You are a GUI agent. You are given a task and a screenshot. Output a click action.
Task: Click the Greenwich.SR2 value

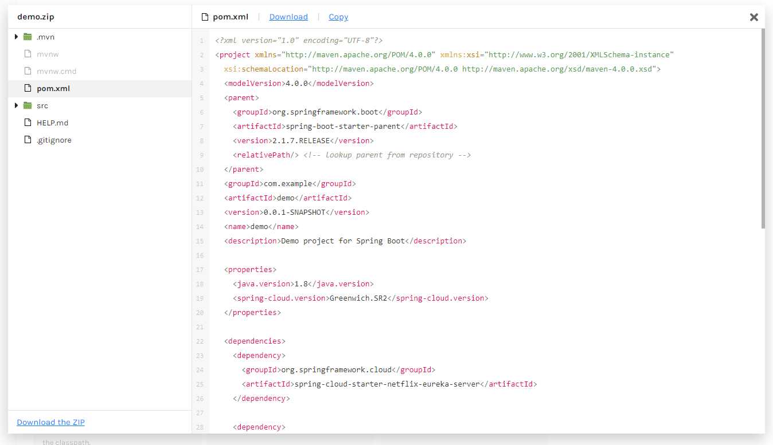358,298
